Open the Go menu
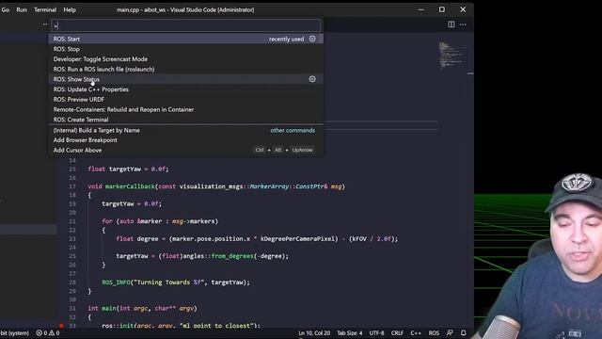 click(x=6, y=9)
